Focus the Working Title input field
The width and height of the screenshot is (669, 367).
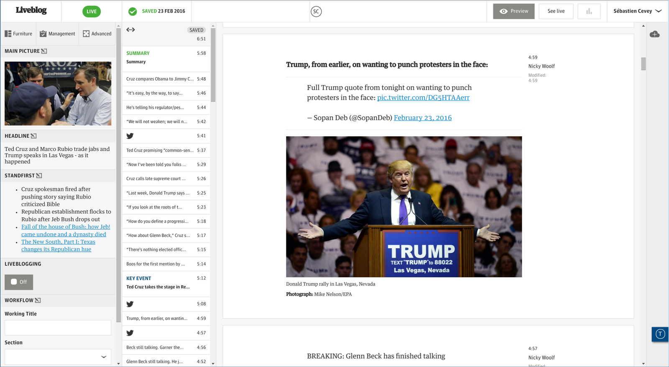58,328
